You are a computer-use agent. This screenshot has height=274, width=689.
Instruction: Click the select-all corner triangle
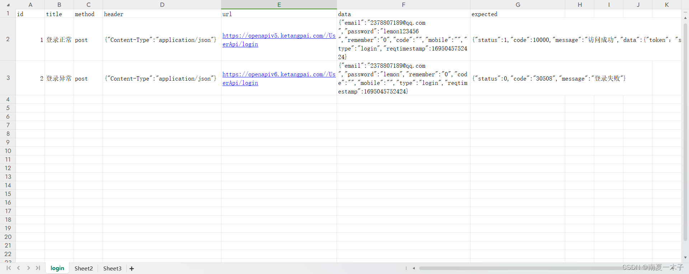[x=8, y=5]
